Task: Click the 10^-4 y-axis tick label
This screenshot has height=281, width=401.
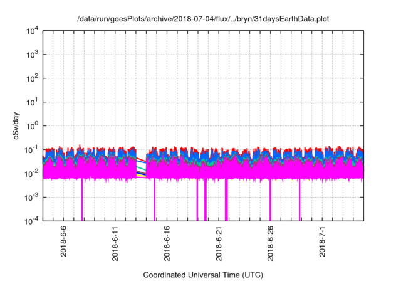Action: coord(31,221)
